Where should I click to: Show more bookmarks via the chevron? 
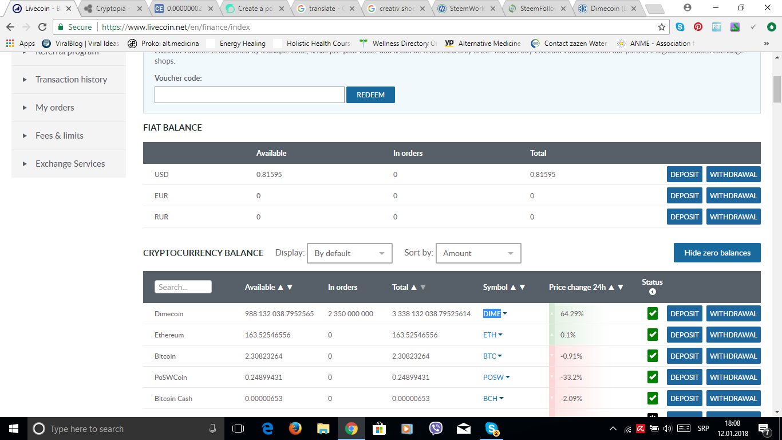tap(767, 43)
